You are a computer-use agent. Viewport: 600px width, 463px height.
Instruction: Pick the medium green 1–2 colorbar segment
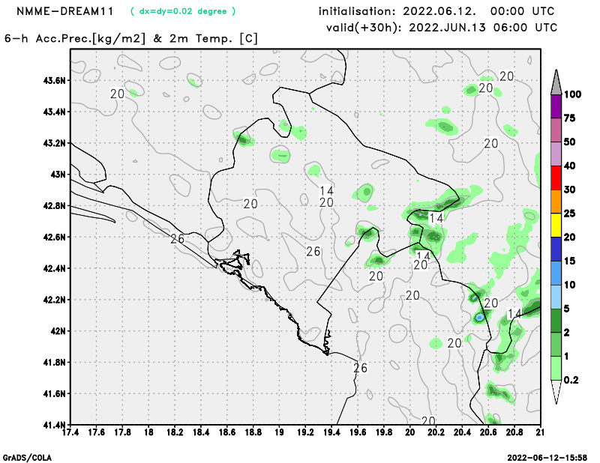click(x=556, y=344)
